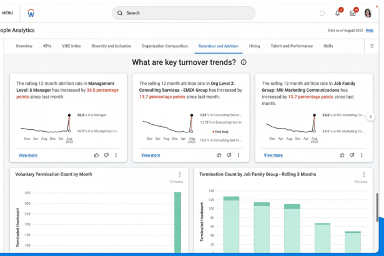Click the Marketing Communications attrition trend chart
Viewport: 384px width, 256px height.
(x=292, y=127)
